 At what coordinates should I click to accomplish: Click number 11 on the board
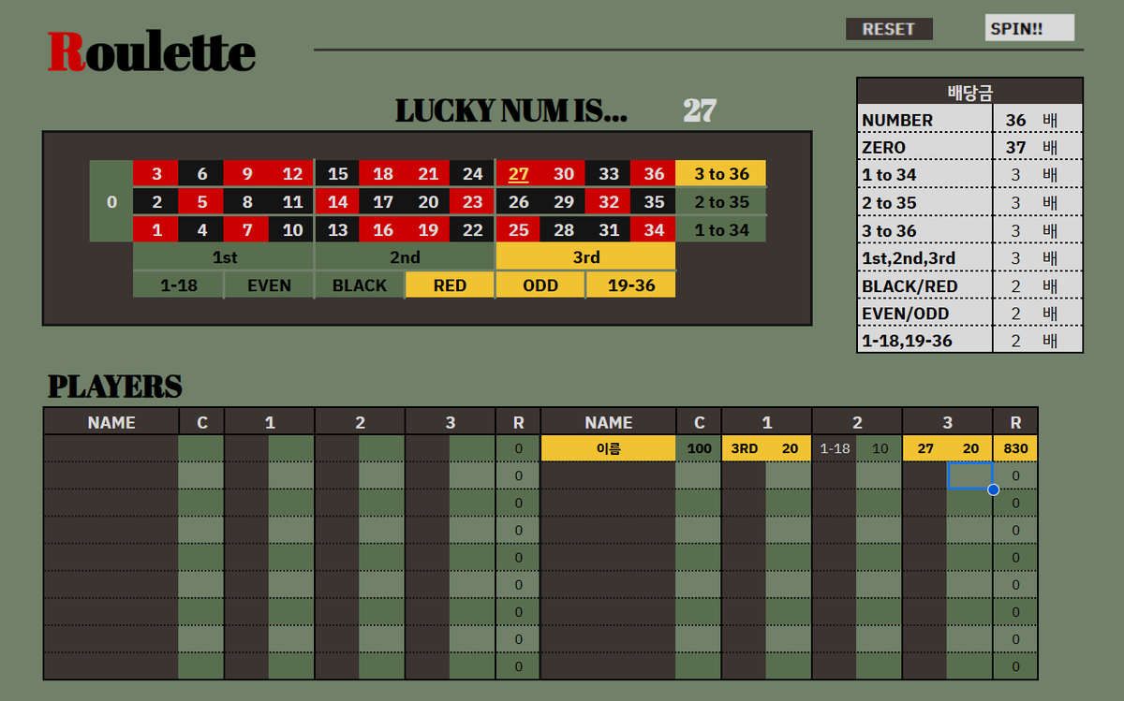[x=292, y=201]
